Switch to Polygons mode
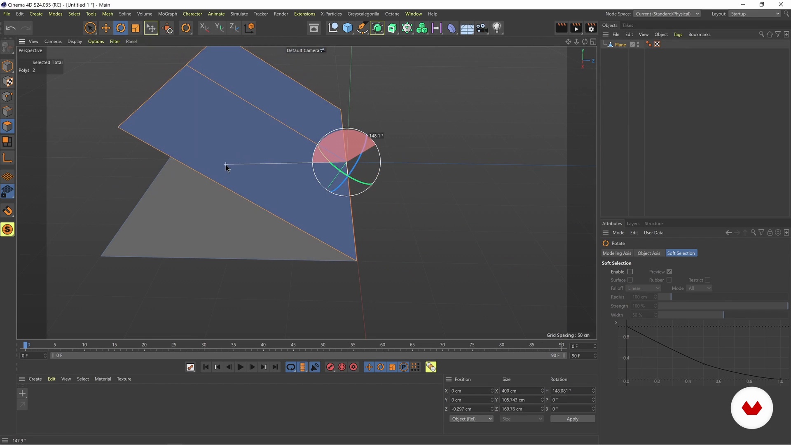The height and width of the screenshot is (445, 791). coord(7,126)
